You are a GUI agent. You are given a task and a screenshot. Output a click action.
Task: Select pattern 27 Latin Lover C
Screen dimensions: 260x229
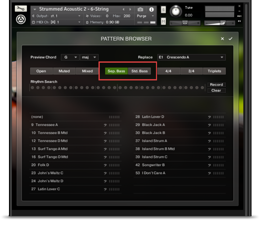(x=75, y=189)
